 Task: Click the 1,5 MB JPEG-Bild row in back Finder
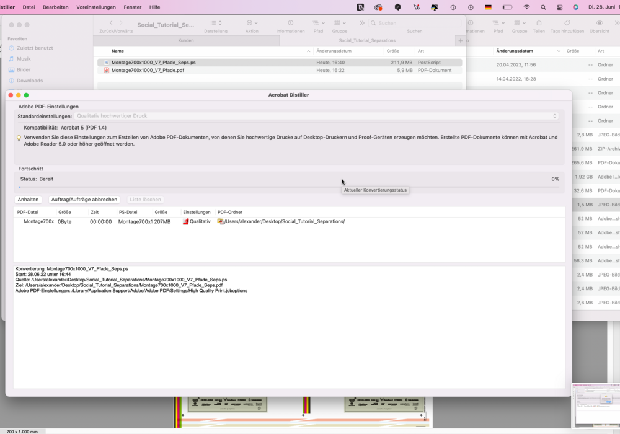coord(596,205)
